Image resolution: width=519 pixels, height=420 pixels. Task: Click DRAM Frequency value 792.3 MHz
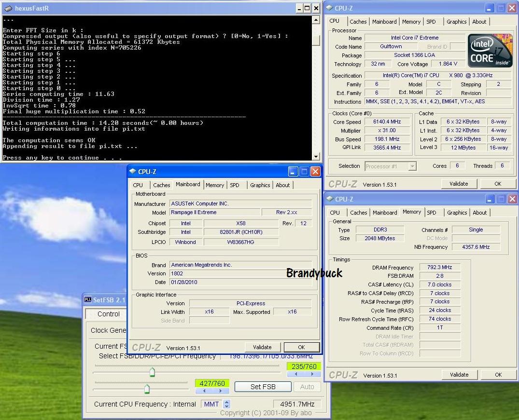pyautogui.click(x=439, y=267)
